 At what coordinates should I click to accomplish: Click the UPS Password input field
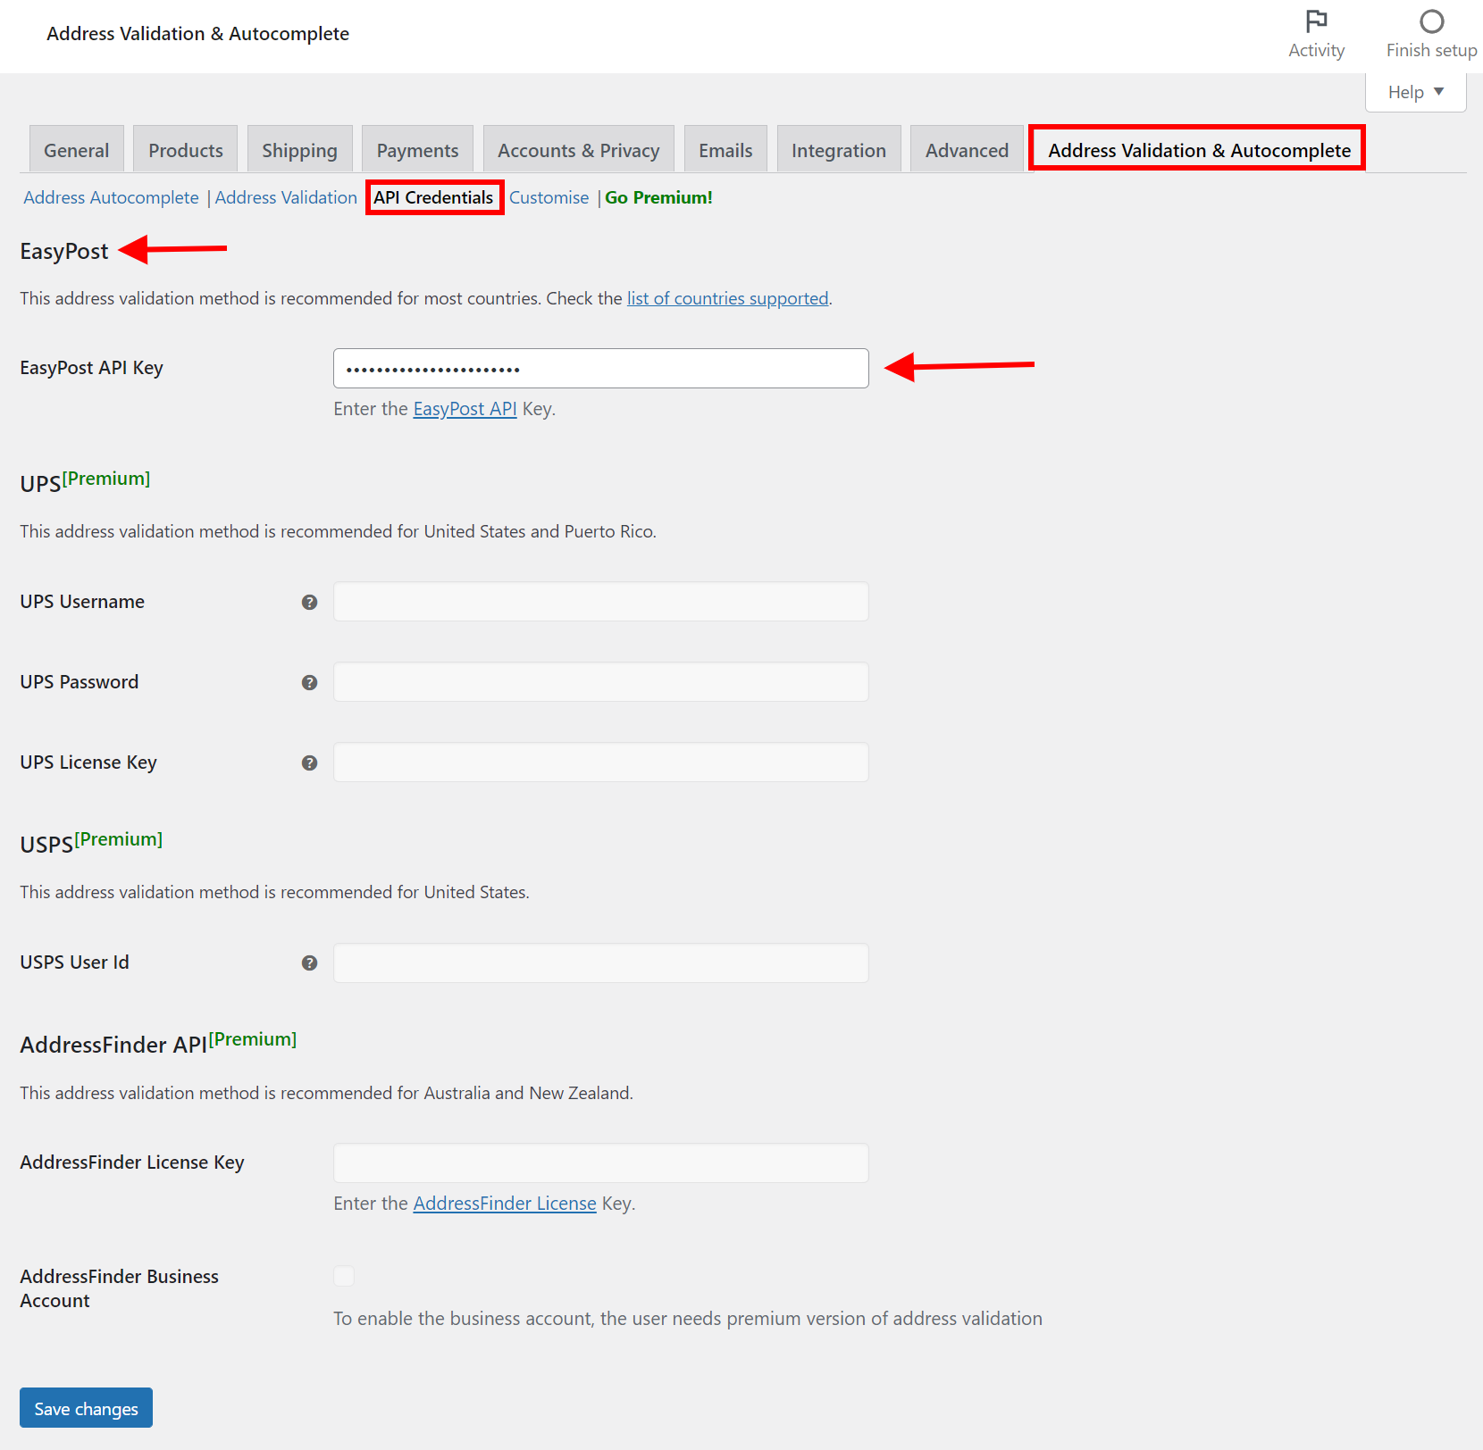coord(600,682)
